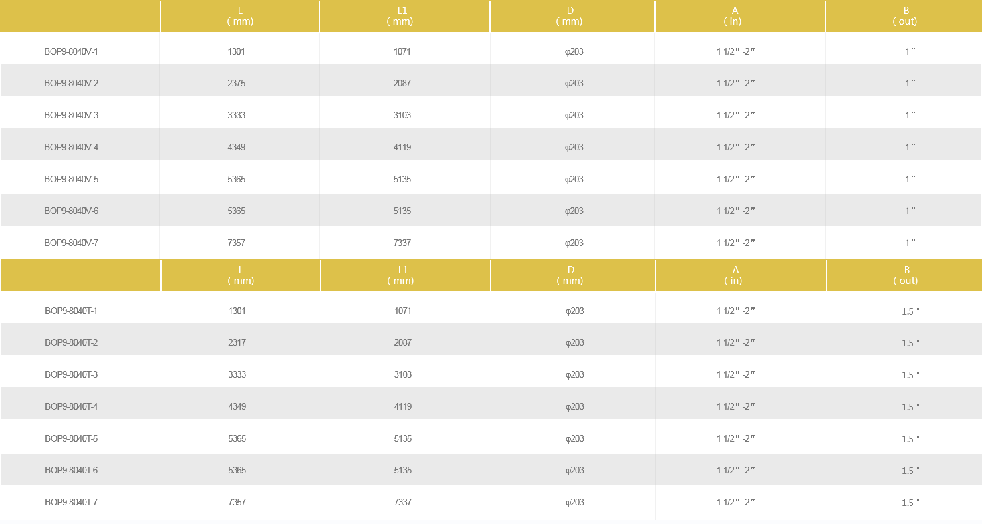The image size is (982, 524).
Task: Select the BOP9-8040V-4 row label
Action: (x=71, y=148)
